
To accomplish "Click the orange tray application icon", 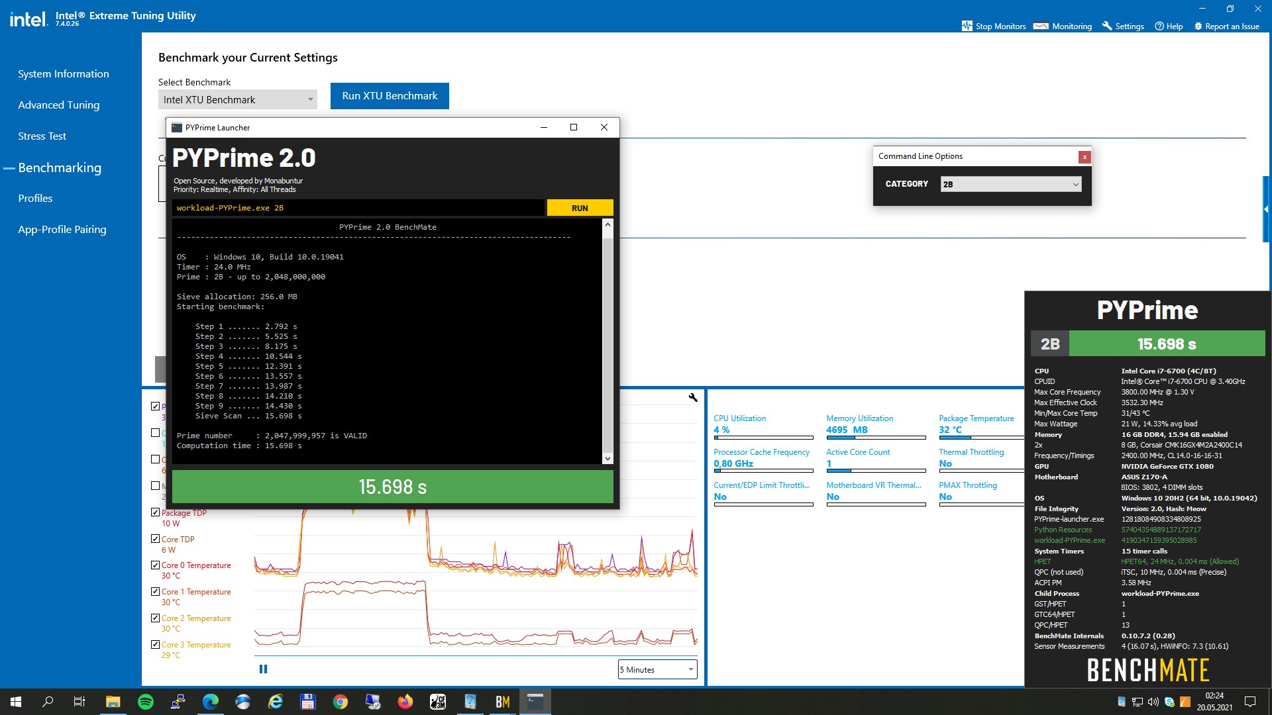I will [1185, 702].
